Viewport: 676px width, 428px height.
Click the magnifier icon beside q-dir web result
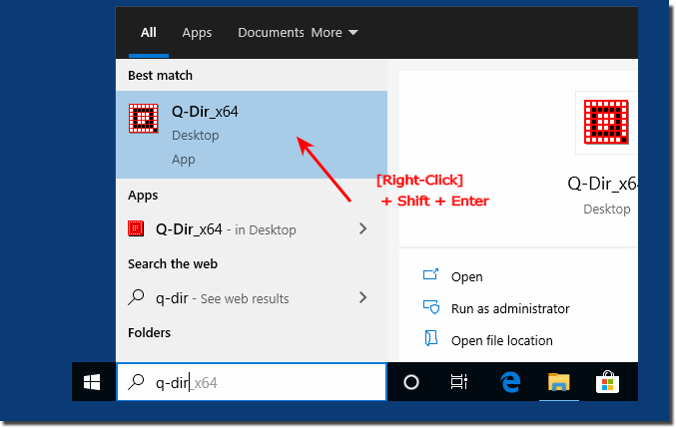coord(136,297)
